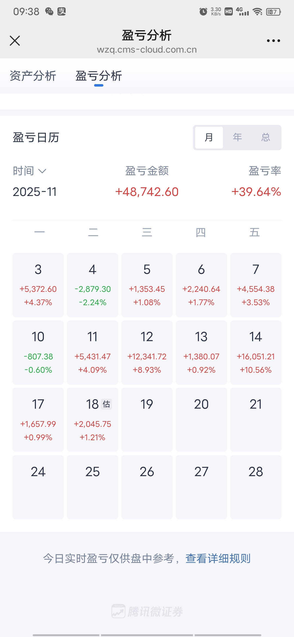
Task: Switch to the 资产分析 tab
Action: [x=33, y=76]
